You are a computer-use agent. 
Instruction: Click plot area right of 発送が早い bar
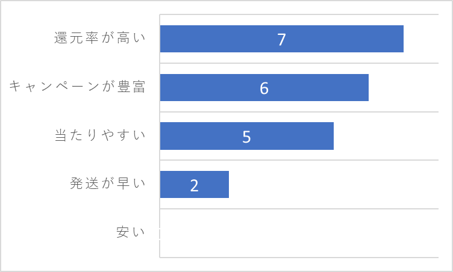tap(334, 185)
